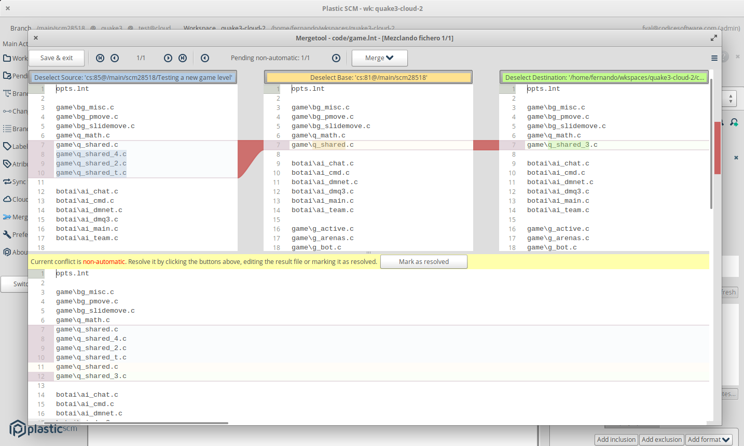Maximize the Mergetool dialog
The width and height of the screenshot is (744, 446).
point(714,38)
